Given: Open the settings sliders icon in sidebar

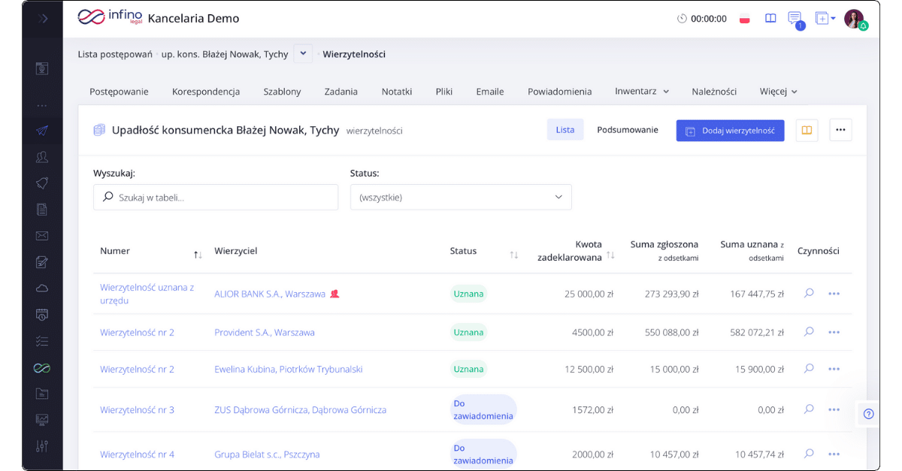Looking at the screenshot, I should [42, 446].
